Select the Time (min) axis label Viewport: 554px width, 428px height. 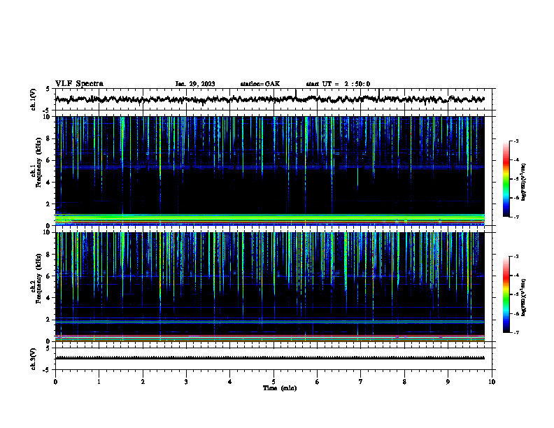tap(280, 388)
